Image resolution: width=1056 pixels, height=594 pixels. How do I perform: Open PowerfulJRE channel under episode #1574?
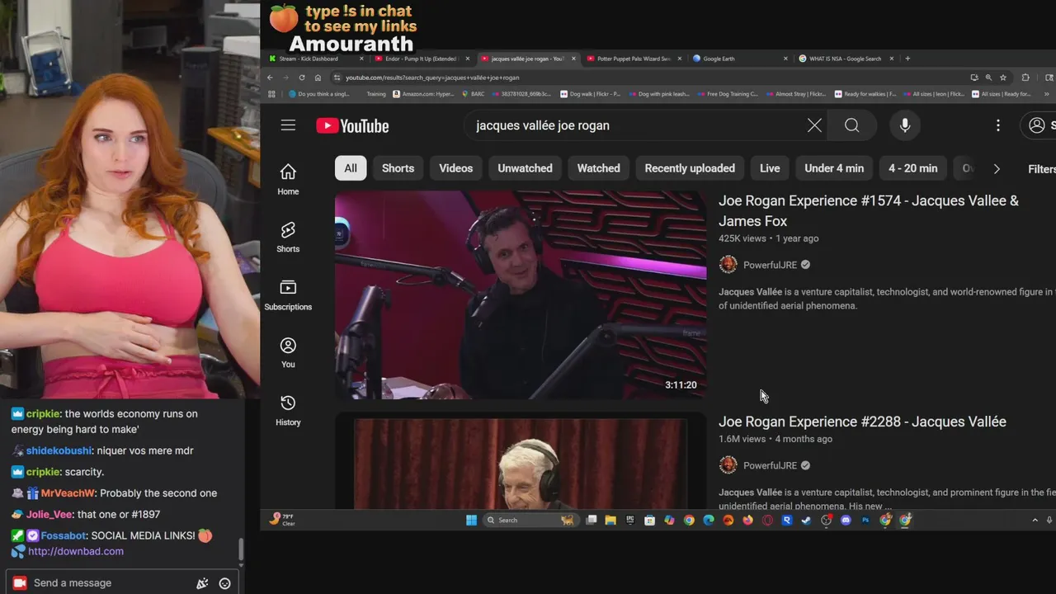770,265
